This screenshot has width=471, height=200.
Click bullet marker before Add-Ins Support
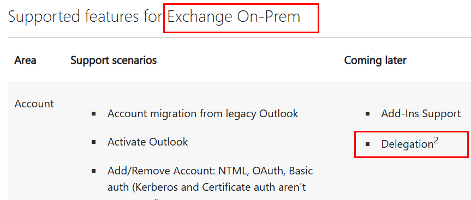click(367, 114)
